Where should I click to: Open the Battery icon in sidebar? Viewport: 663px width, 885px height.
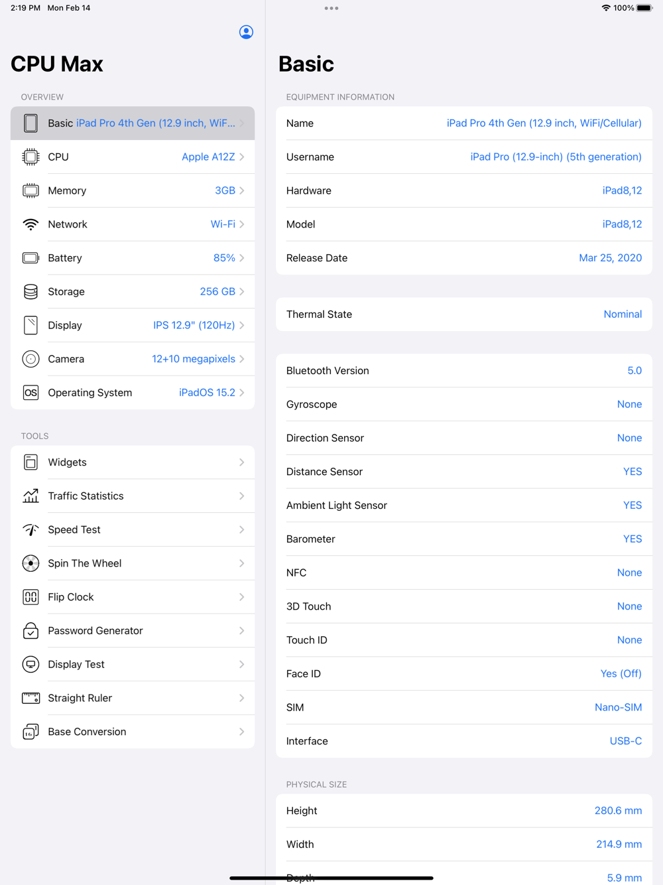[x=30, y=258]
